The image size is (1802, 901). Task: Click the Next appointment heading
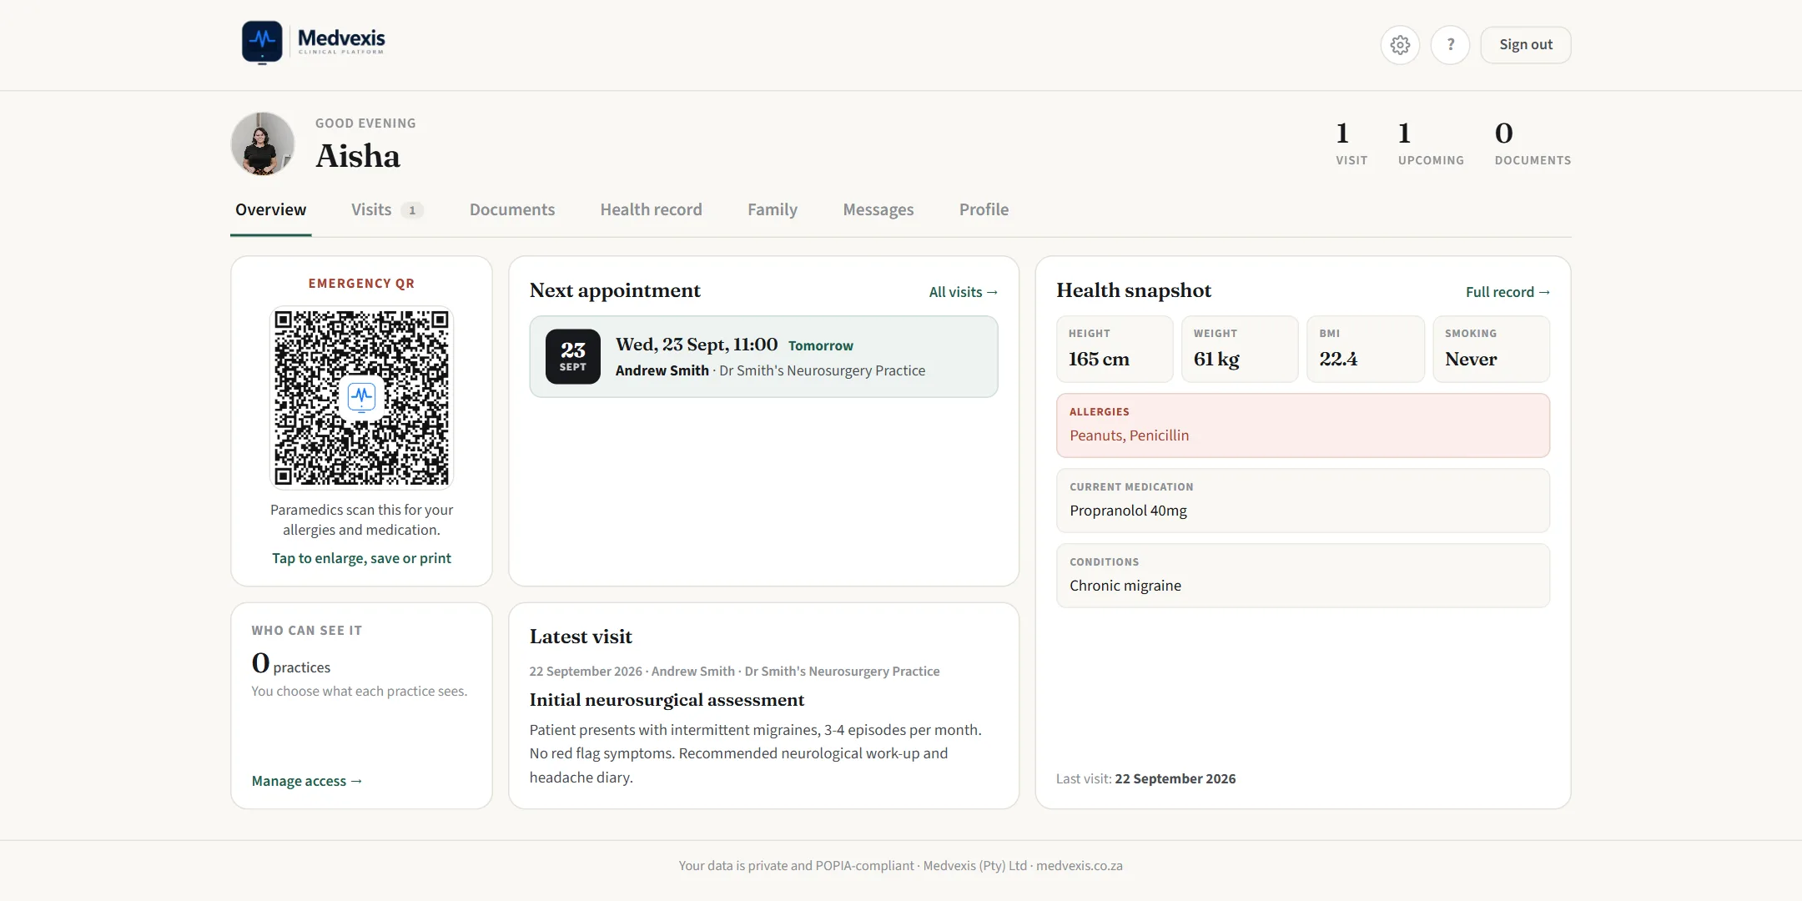coord(615,290)
